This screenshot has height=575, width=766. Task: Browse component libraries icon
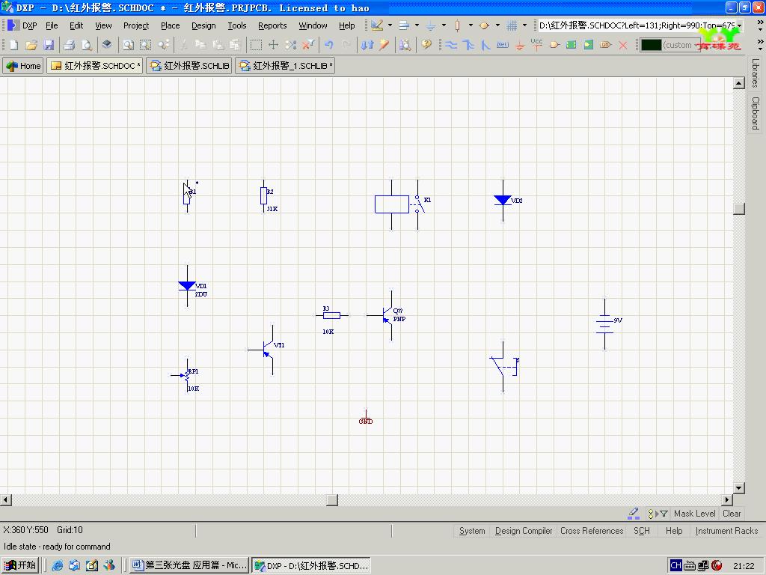[x=405, y=45]
